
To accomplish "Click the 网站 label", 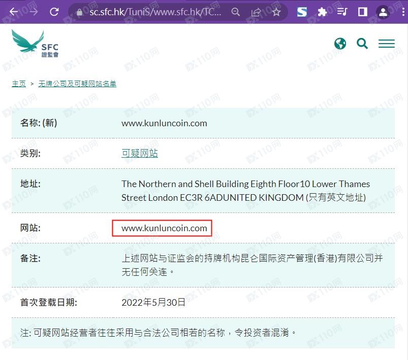I will tap(30, 228).
